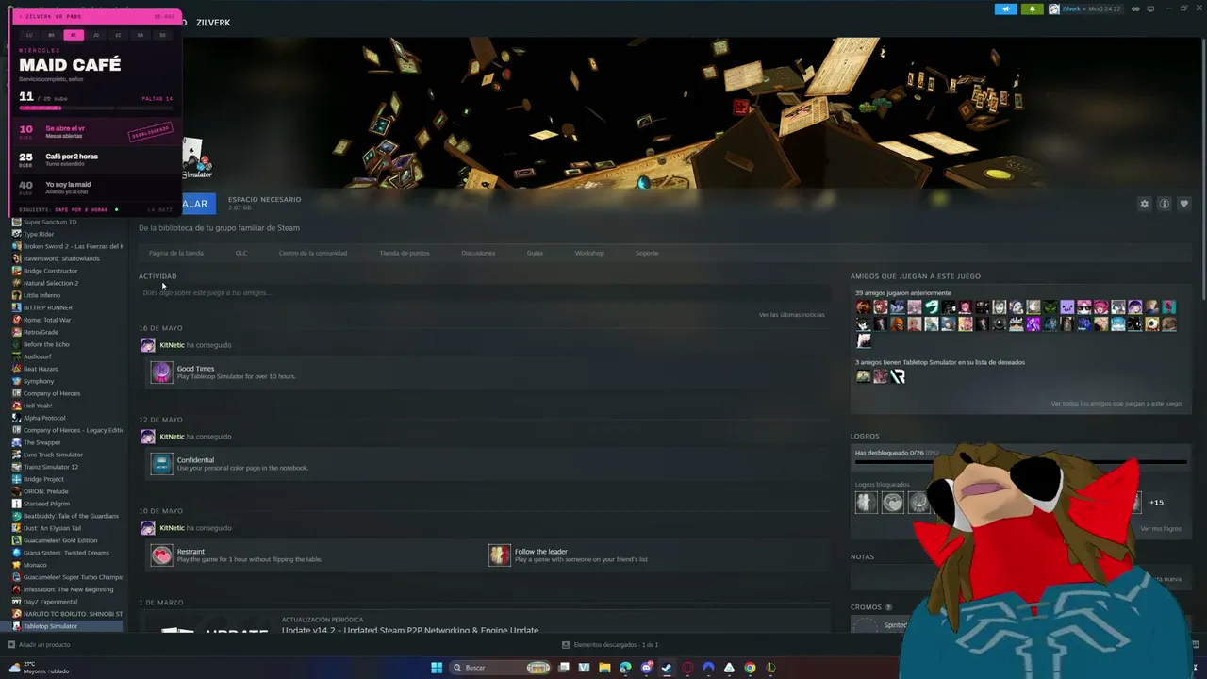Image resolution: width=1207 pixels, height=679 pixels.
Task: Open the Steam announcements megaphone button
Action: [x=1006, y=9]
